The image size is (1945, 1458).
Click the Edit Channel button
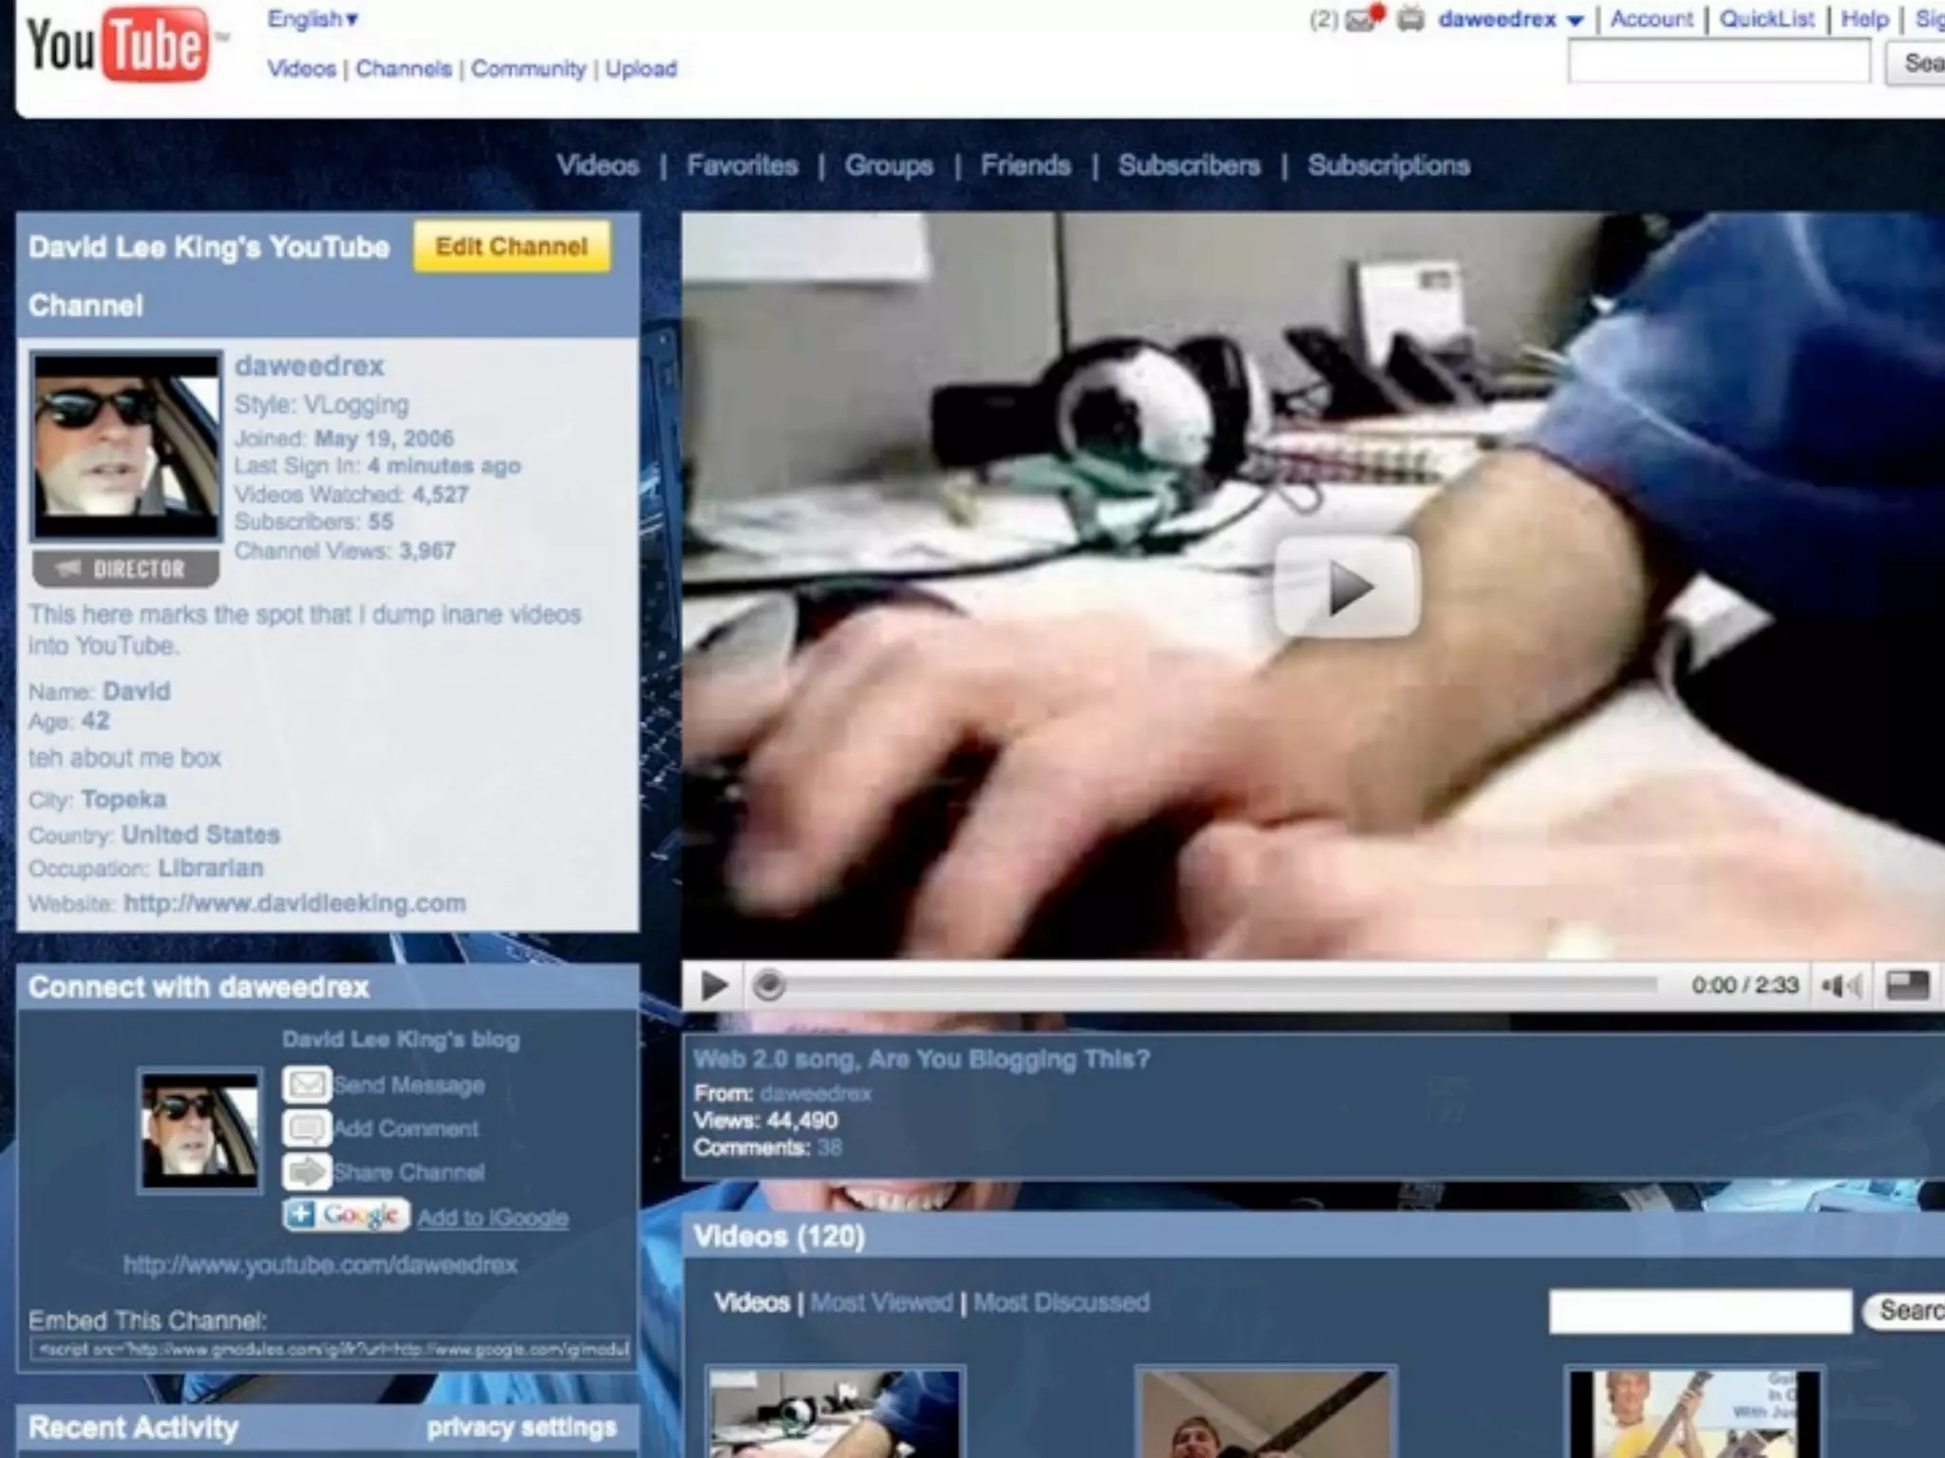coord(512,247)
